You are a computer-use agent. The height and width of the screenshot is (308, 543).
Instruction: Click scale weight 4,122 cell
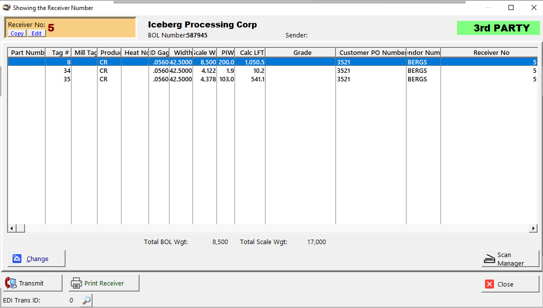pyautogui.click(x=208, y=70)
